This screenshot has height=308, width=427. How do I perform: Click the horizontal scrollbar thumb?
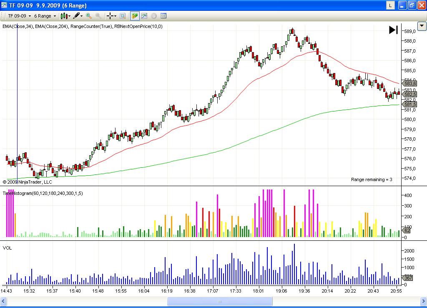tap(220, 301)
